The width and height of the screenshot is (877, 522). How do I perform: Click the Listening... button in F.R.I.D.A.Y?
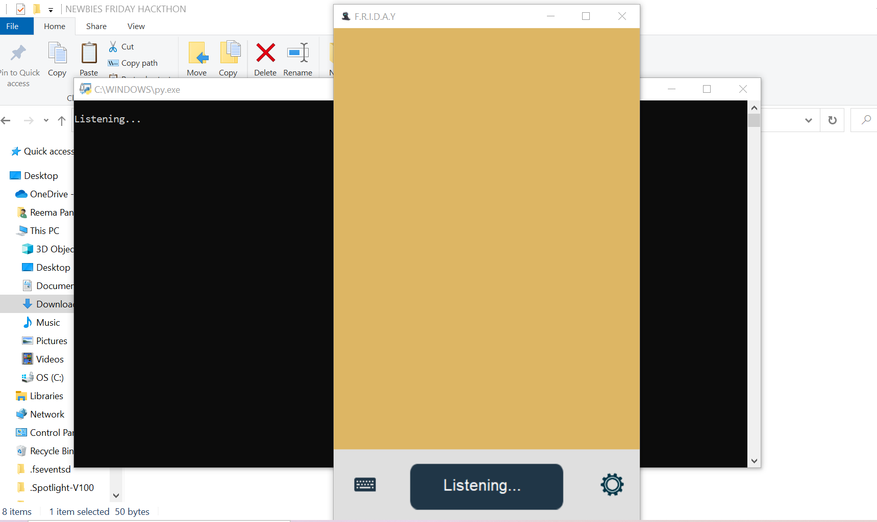(486, 486)
